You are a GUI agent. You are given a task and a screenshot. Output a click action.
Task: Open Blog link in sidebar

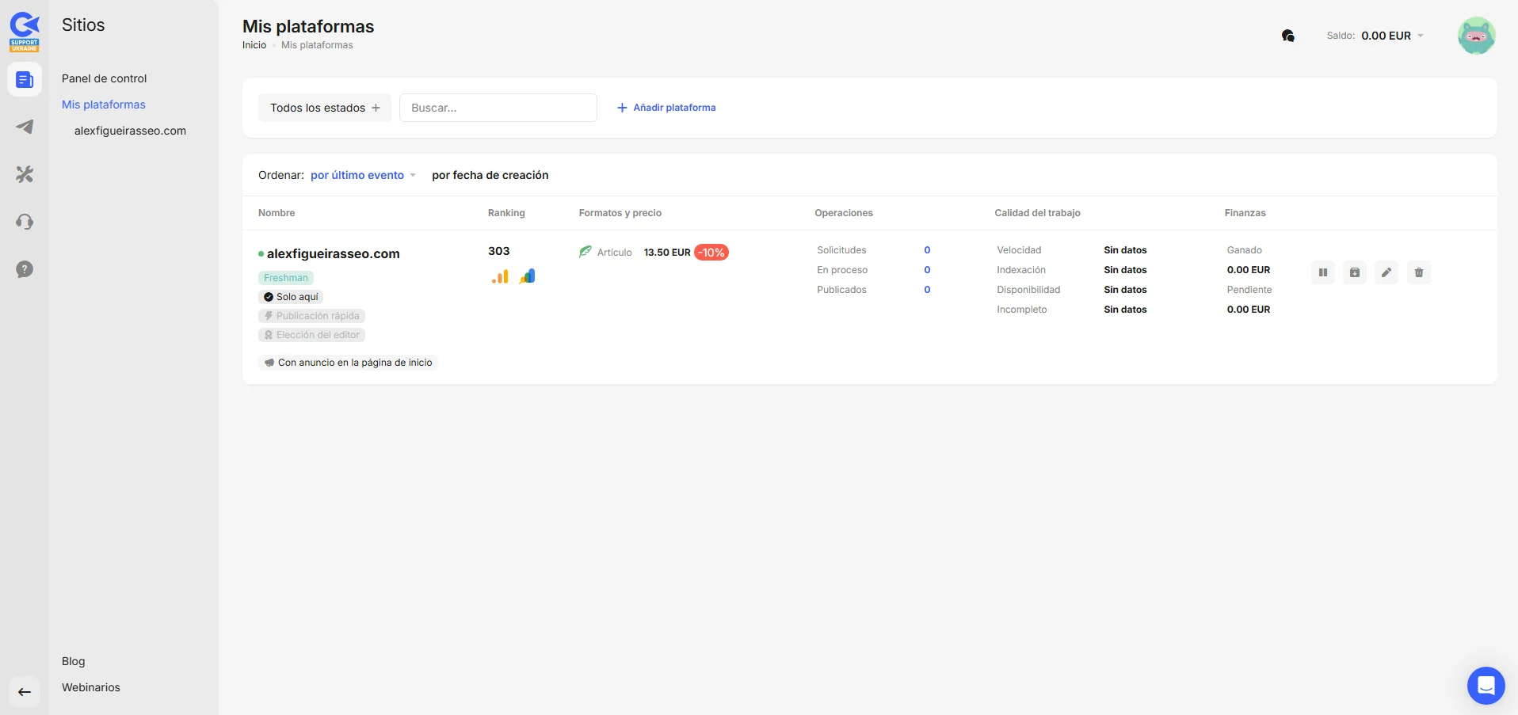click(74, 661)
